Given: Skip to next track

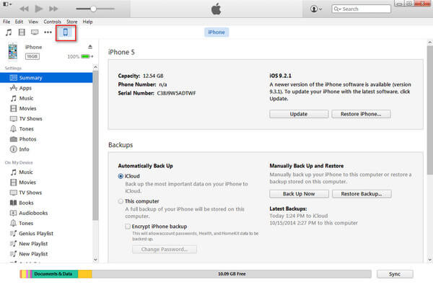Looking at the screenshot, I should coord(53,9).
